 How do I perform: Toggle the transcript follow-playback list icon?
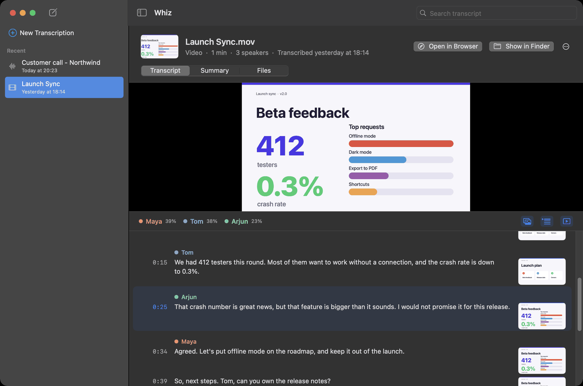tap(546, 221)
